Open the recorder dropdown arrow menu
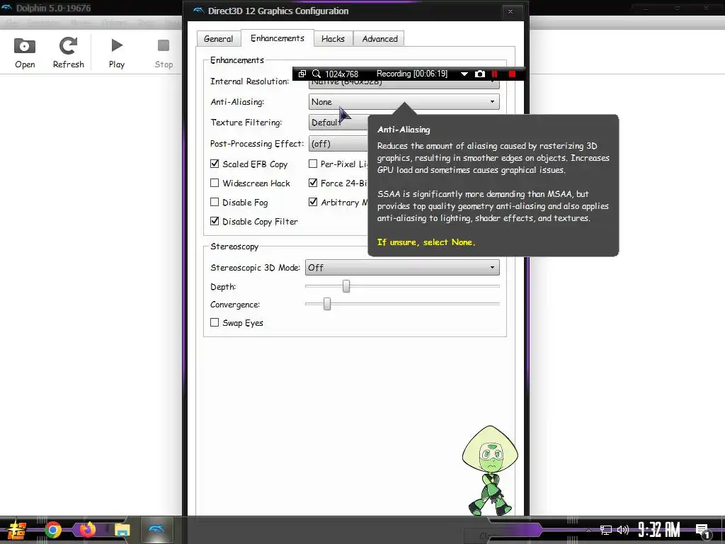 (464, 74)
